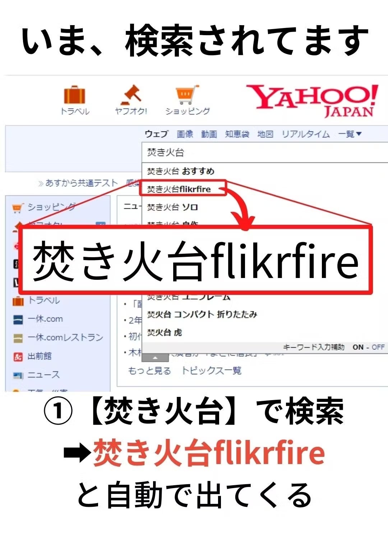Open the トピックス一覧 link

pos(211,371)
